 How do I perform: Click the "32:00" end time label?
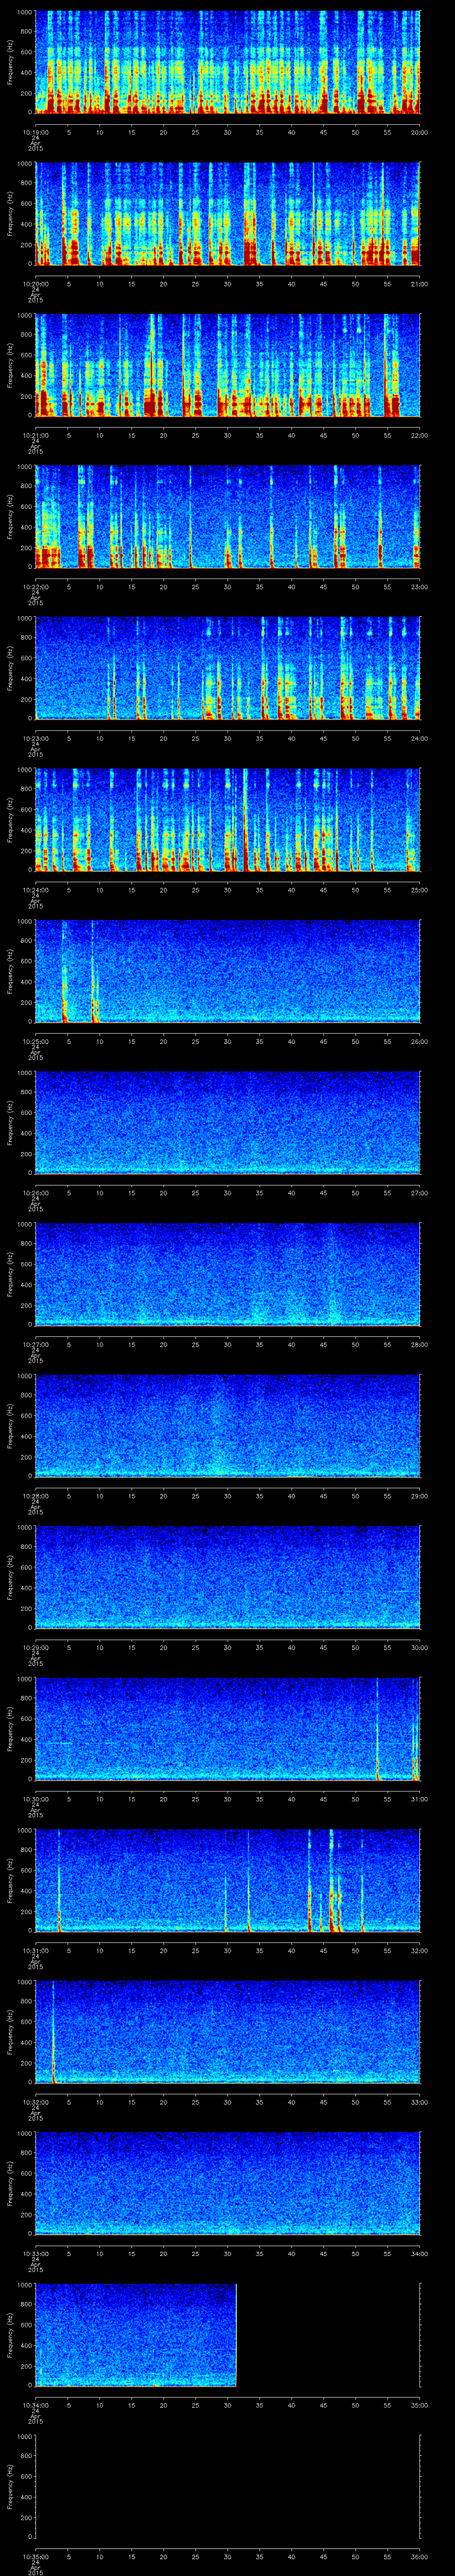pos(419,1950)
